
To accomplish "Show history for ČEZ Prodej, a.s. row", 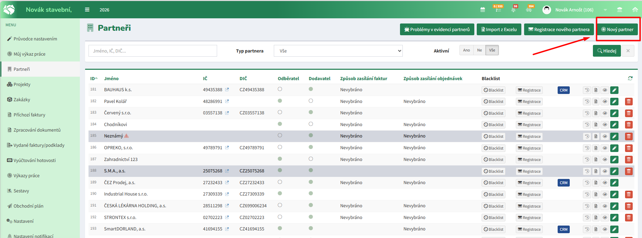I will pyautogui.click(x=587, y=183).
